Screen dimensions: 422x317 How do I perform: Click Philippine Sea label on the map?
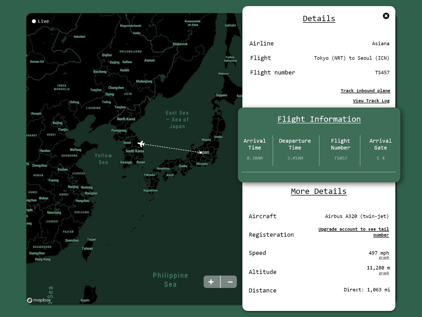coord(170,280)
